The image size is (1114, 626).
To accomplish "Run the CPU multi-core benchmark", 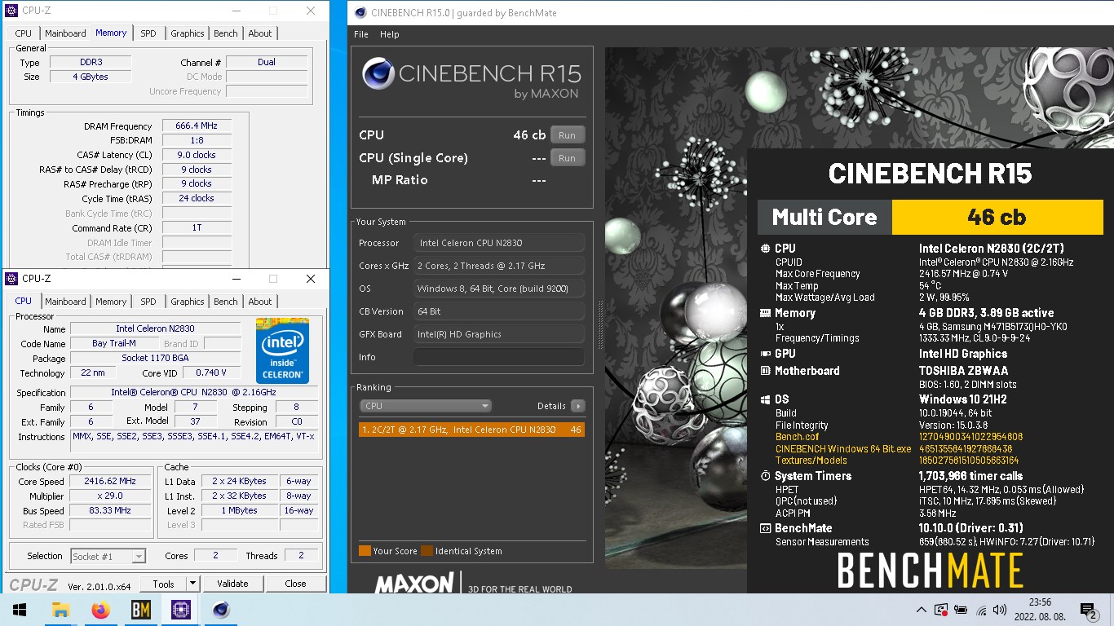I will tap(567, 135).
